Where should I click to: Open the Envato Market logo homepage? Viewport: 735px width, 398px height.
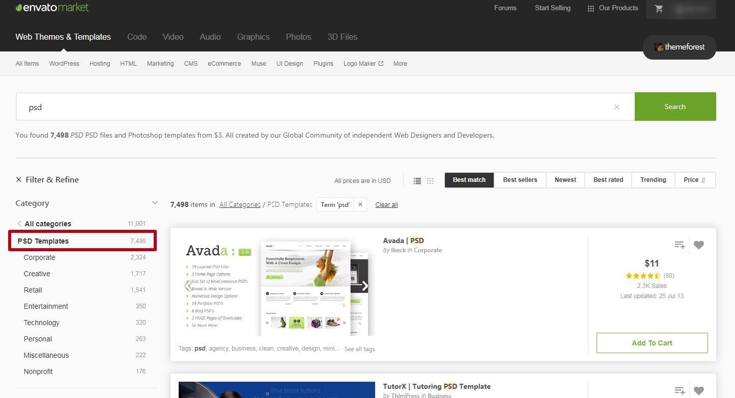tap(52, 8)
